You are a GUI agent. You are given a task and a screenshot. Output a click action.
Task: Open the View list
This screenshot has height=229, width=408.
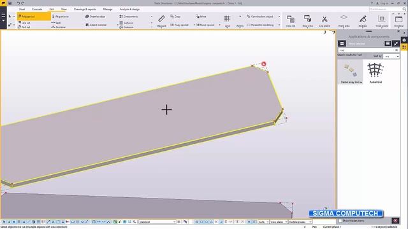click(291, 21)
